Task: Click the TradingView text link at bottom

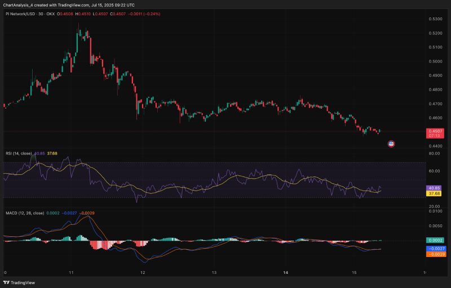Action: click(x=23, y=283)
